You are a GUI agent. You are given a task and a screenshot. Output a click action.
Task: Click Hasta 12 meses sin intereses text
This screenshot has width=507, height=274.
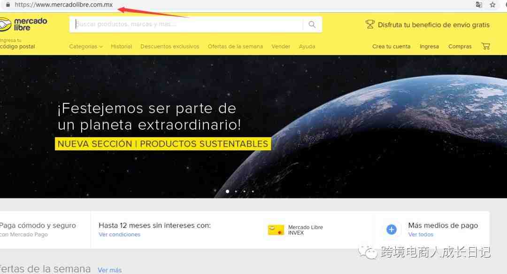(x=154, y=226)
